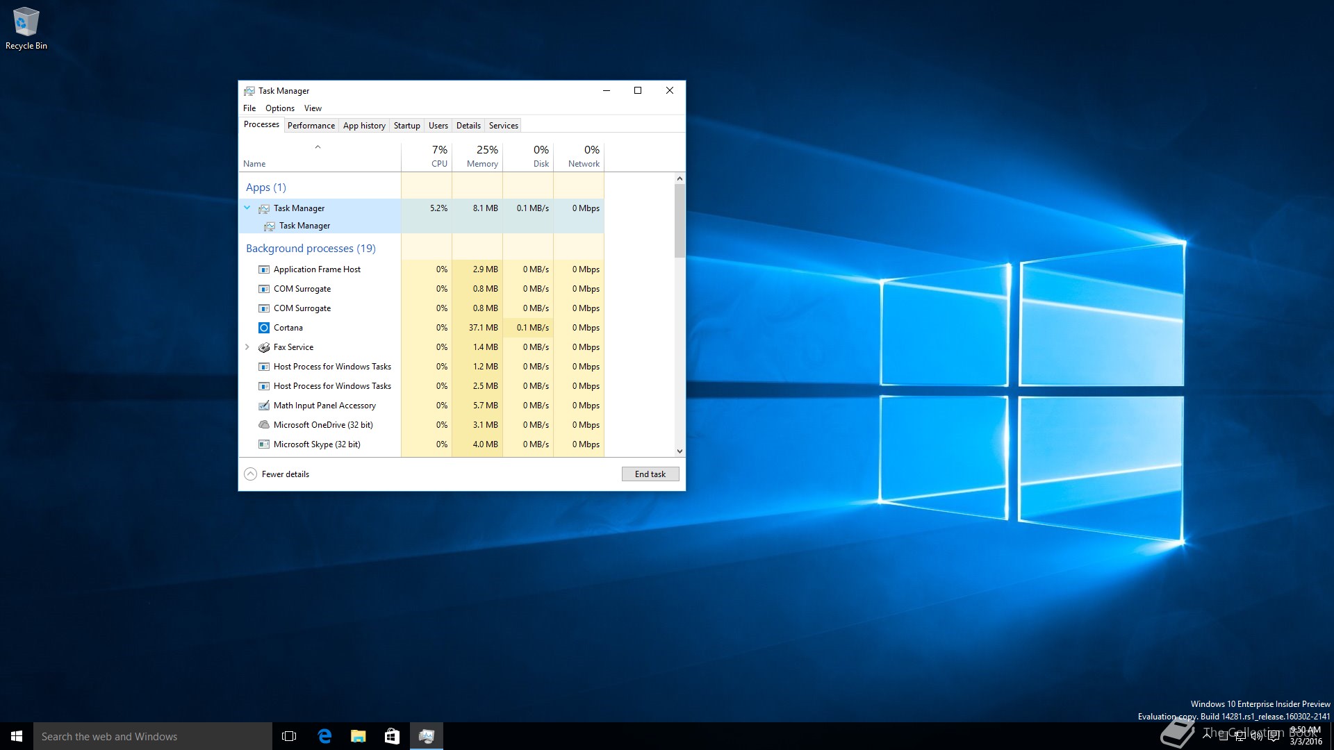1334x750 pixels.
Task: Click the Cortana process icon
Action: [x=264, y=328]
